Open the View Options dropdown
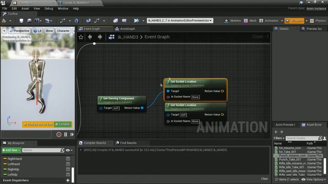The width and height of the screenshot is (328, 184). [x=314, y=179]
